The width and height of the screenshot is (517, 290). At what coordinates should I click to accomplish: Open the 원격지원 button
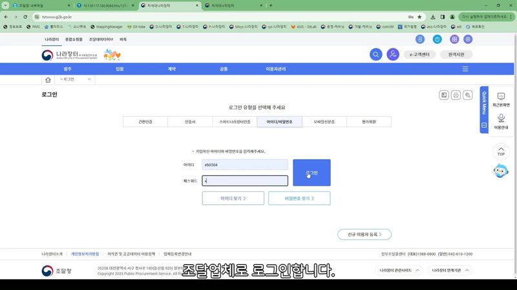pyautogui.click(x=456, y=55)
